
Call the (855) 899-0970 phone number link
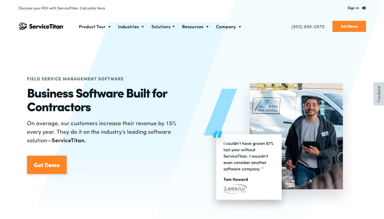point(308,27)
